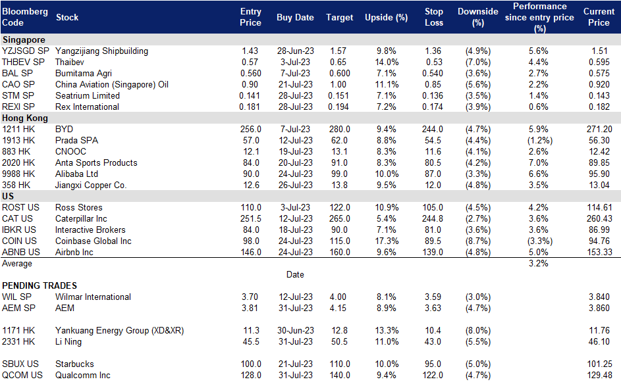Select the PENDING TRADES heading
This screenshot has width=621, height=392.
[40, 285]
